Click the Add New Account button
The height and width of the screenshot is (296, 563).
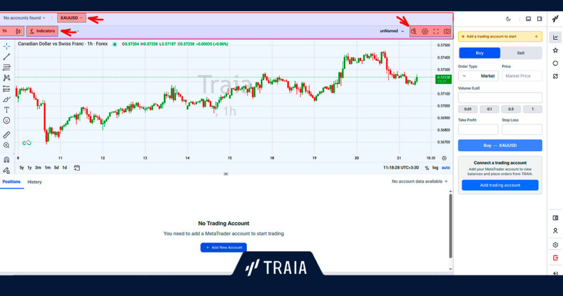[224, 248]
